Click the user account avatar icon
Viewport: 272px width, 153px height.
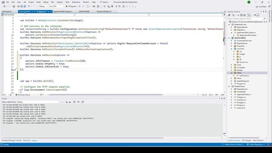pyautogui.click(x=249, y=2)
